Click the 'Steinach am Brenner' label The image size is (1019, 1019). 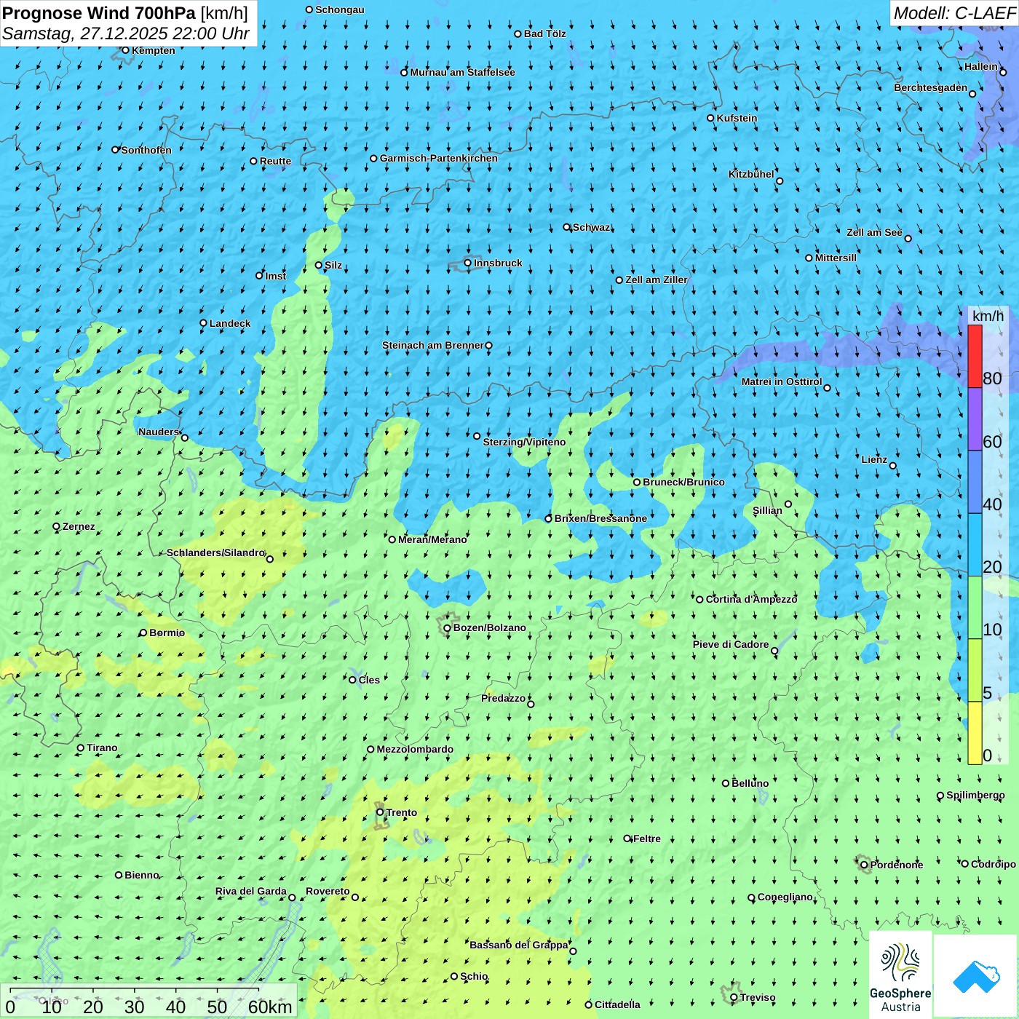pyautogui.click(x=433, y=345)
